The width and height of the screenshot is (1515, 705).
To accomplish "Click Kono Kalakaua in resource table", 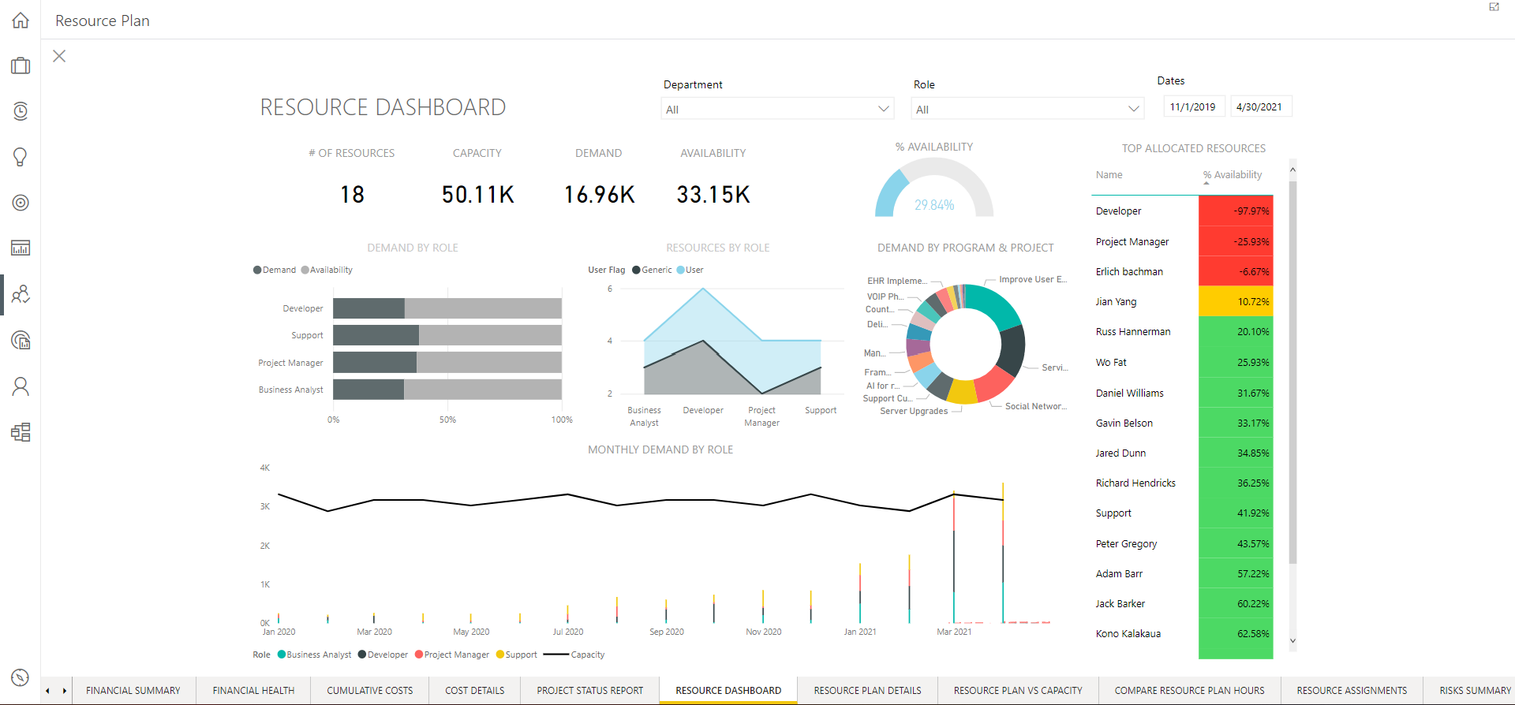I will (1128, 633).
